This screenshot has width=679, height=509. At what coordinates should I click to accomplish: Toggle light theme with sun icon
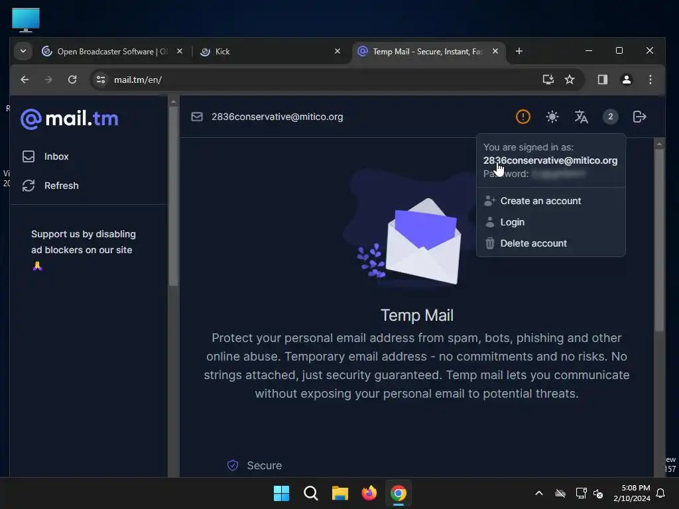click(552, 117)
